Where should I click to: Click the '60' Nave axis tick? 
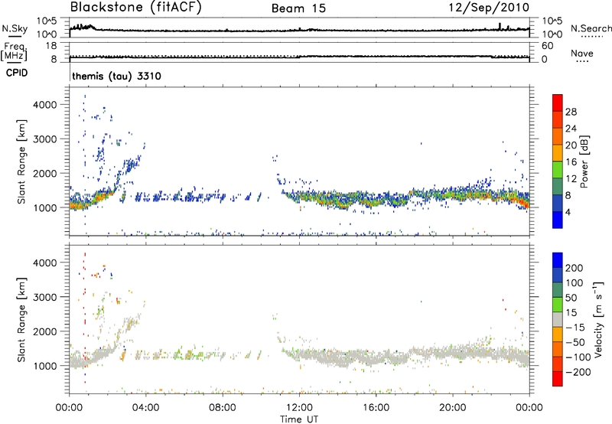tap(547, 46)
